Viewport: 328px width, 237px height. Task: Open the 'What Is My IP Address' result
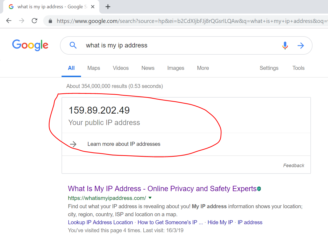click(162, 189)
